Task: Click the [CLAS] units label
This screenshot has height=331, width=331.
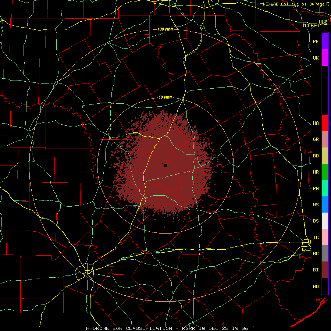Action: point(311,25)
